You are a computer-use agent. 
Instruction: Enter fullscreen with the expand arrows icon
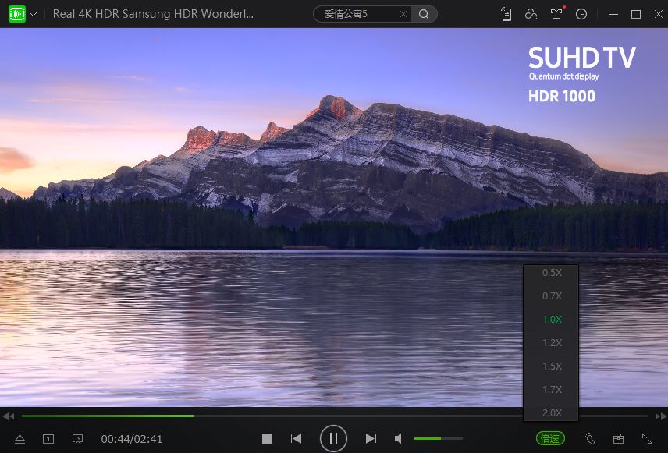click(x=647, y=438)
